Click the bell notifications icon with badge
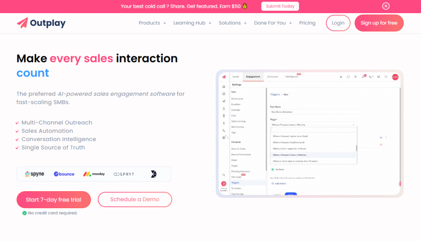 363,76
